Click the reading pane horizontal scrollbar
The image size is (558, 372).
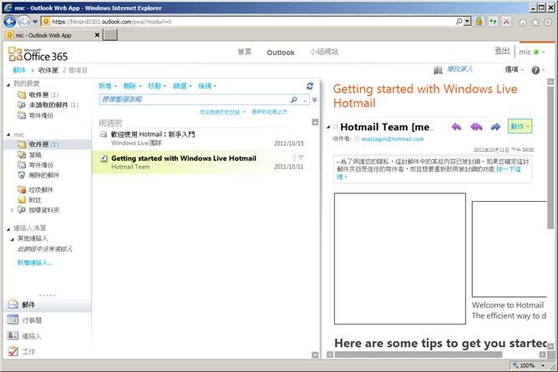coord(418,354)
